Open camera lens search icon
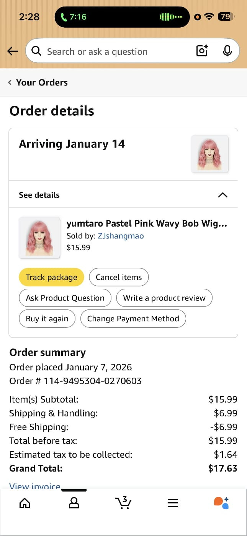 click(202, 51)
